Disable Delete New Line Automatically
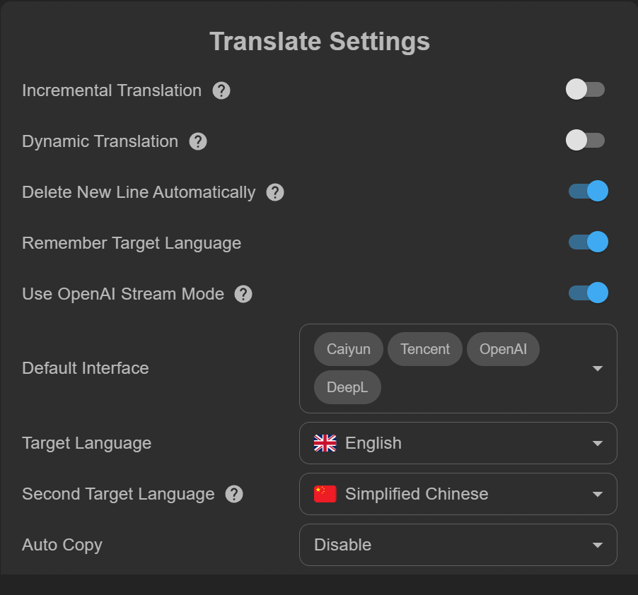Screen dimensions: 638x595 click(587, 191)
